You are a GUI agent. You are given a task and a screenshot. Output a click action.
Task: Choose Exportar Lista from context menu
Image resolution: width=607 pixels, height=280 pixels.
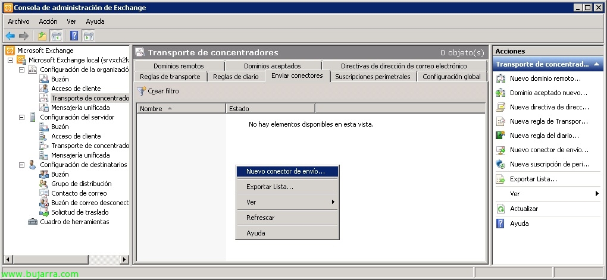point(287,187)
